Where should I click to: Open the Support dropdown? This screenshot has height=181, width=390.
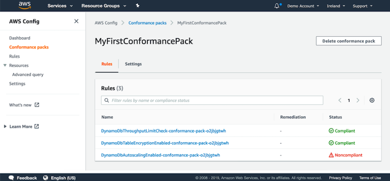tap(363, 6)
